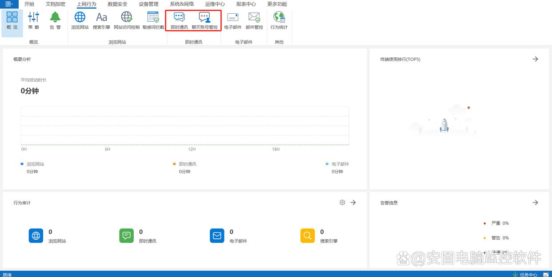This screenshot has width=552, height=277.
Task: Open 行为统计 behavior statistics icon
Action: [279, 20]
